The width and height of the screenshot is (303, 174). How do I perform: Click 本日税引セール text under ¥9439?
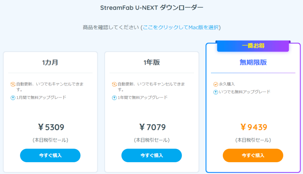click(253, 140)
